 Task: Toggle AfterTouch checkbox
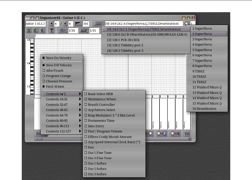pos(44,70)
